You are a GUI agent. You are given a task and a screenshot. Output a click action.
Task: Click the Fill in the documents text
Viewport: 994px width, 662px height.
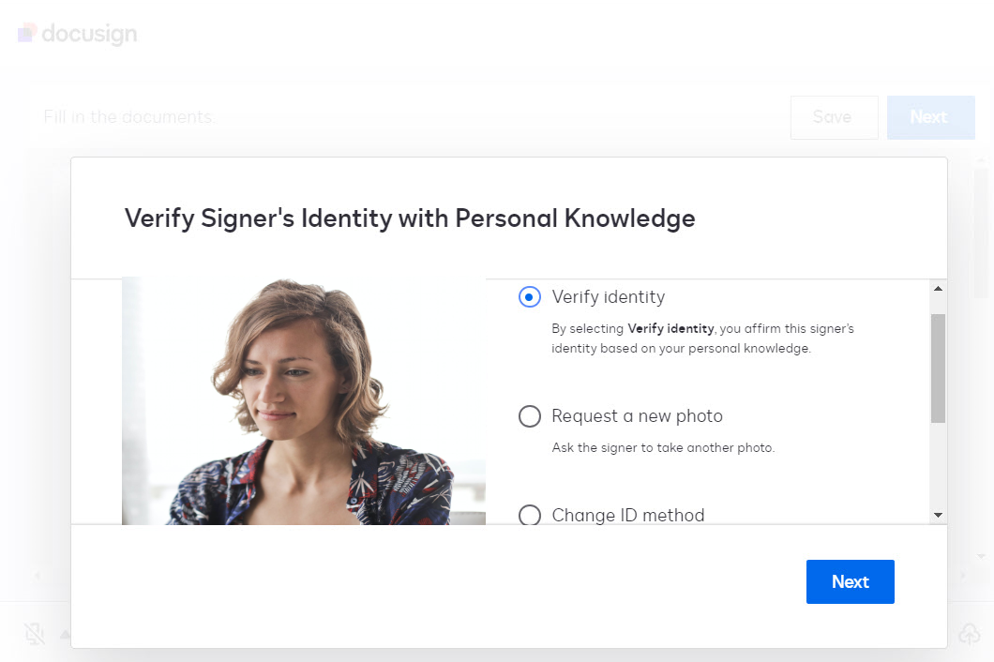click(x=129, y=117)
